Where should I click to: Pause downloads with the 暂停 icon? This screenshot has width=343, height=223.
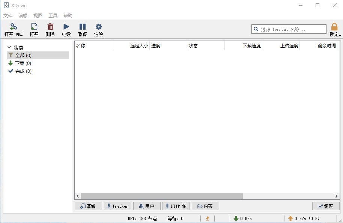[82, 27]
